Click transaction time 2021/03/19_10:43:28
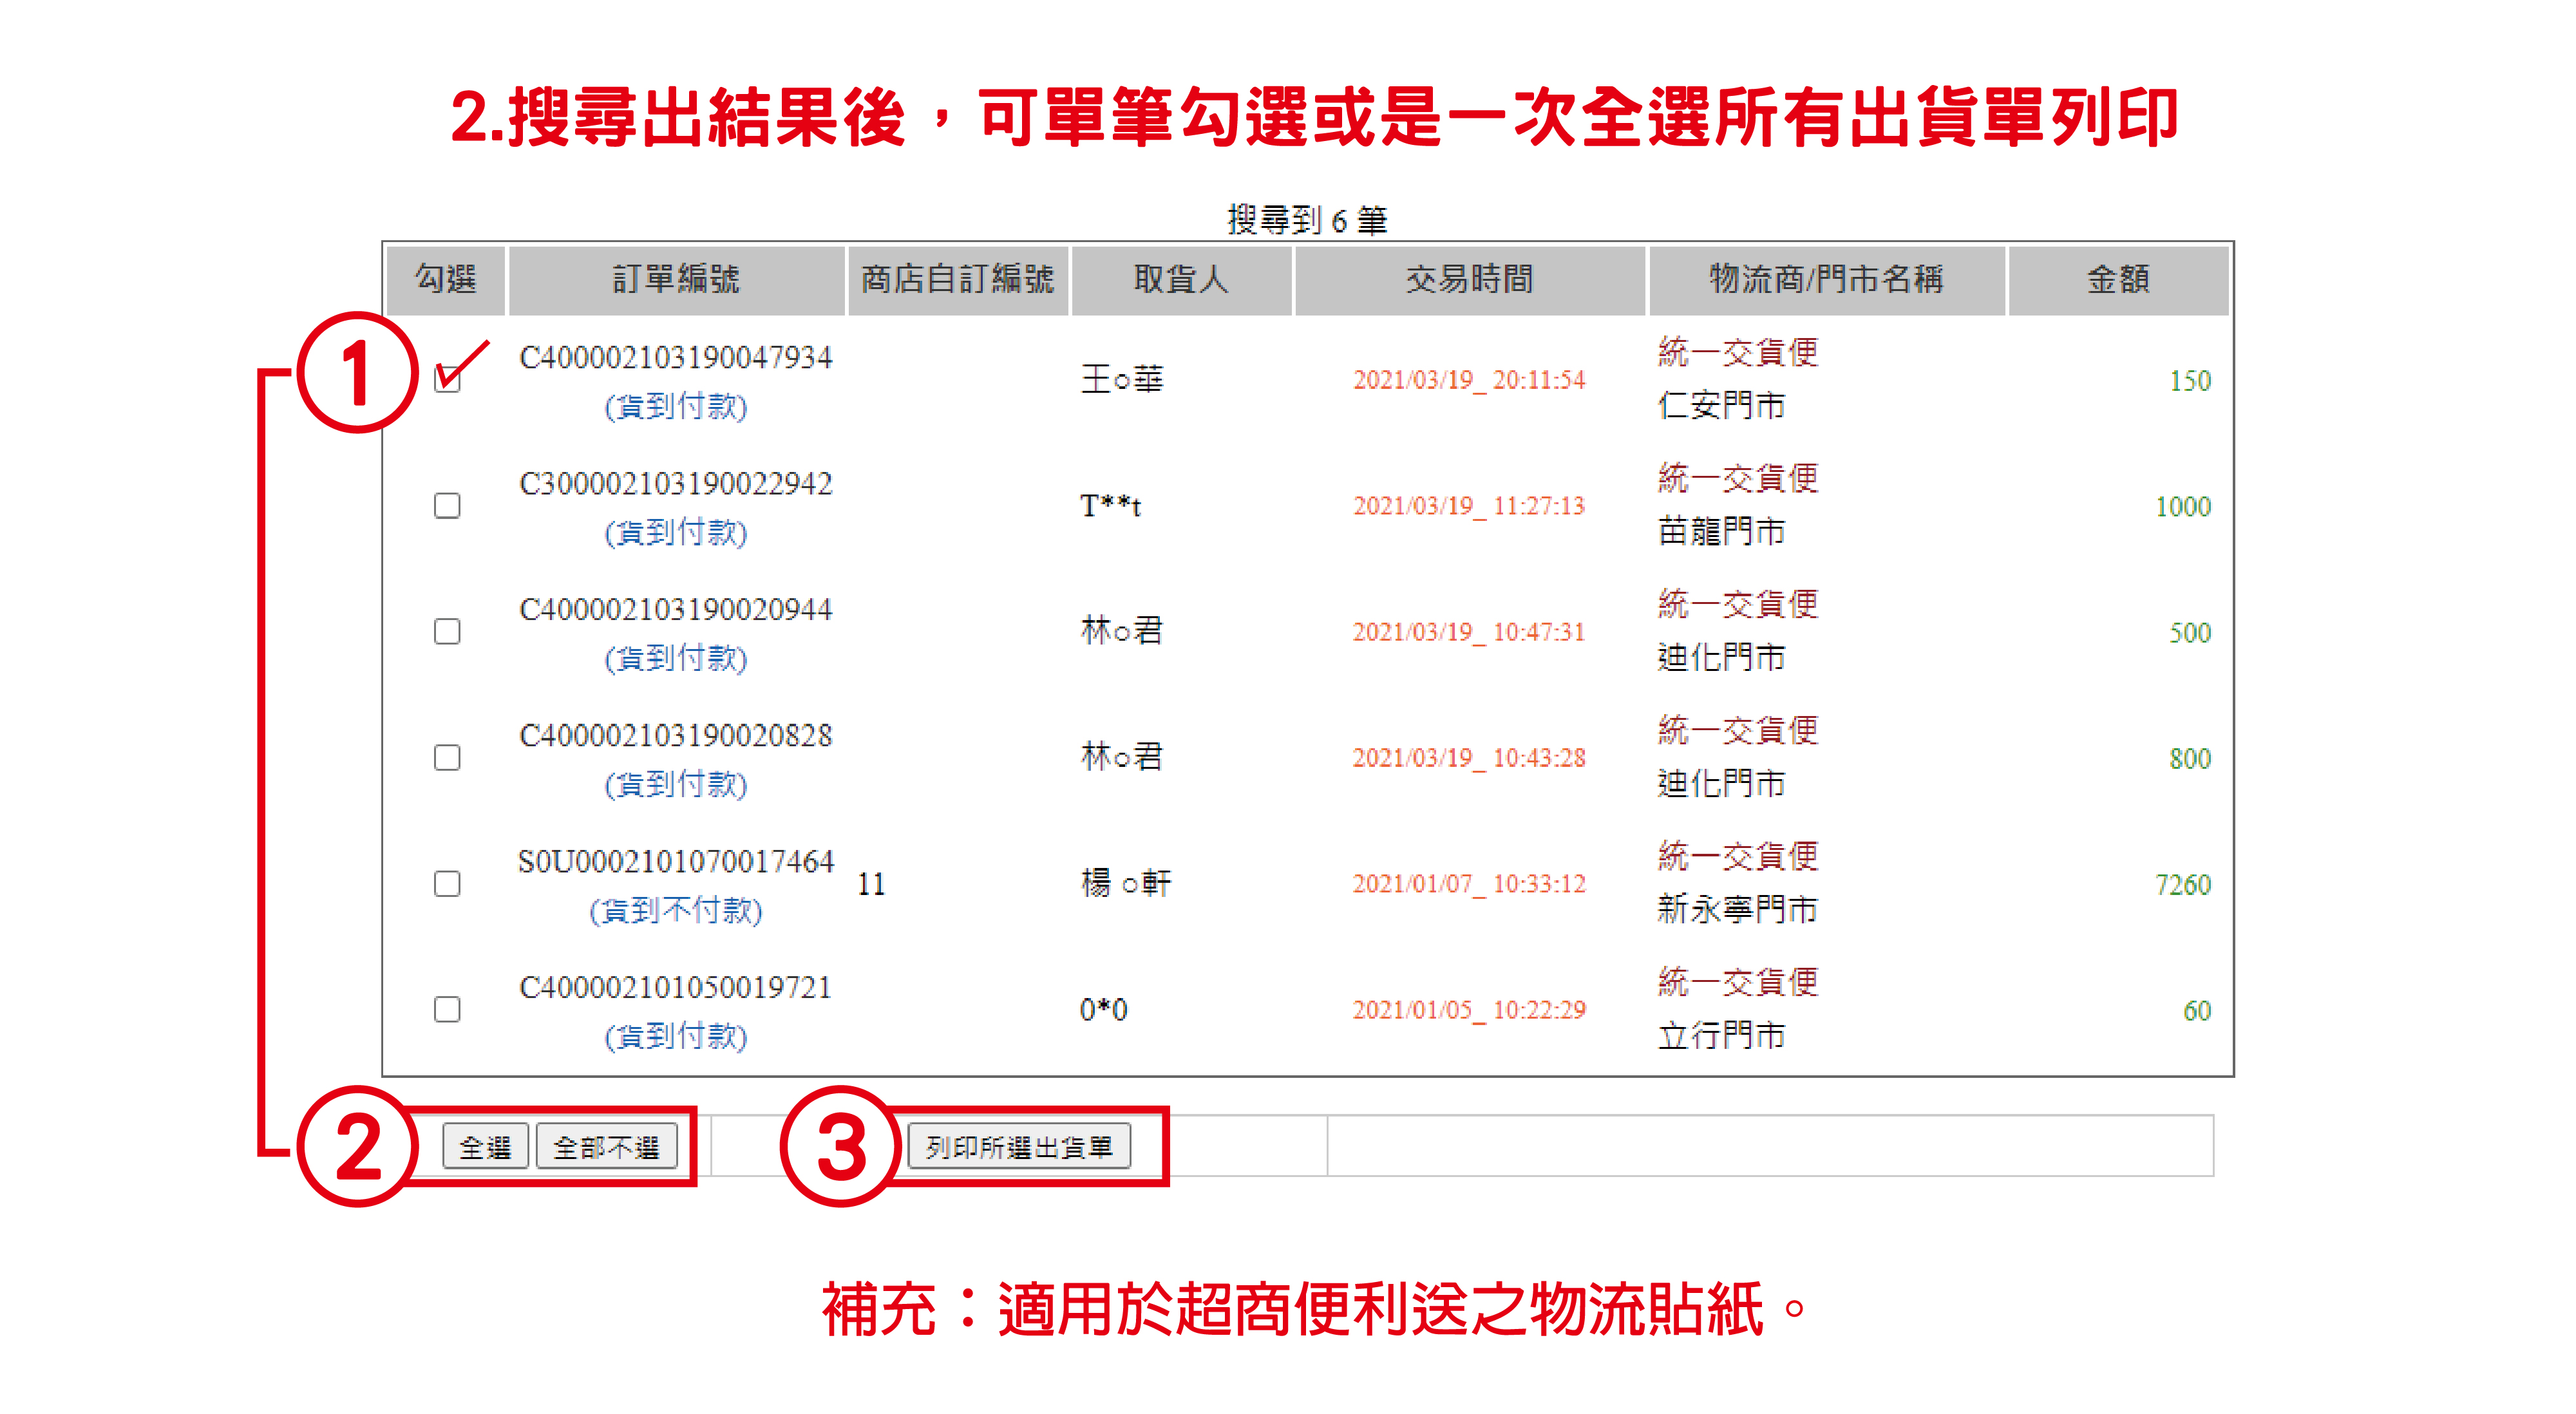Screen dimensions: 2576x1414 1469,758
